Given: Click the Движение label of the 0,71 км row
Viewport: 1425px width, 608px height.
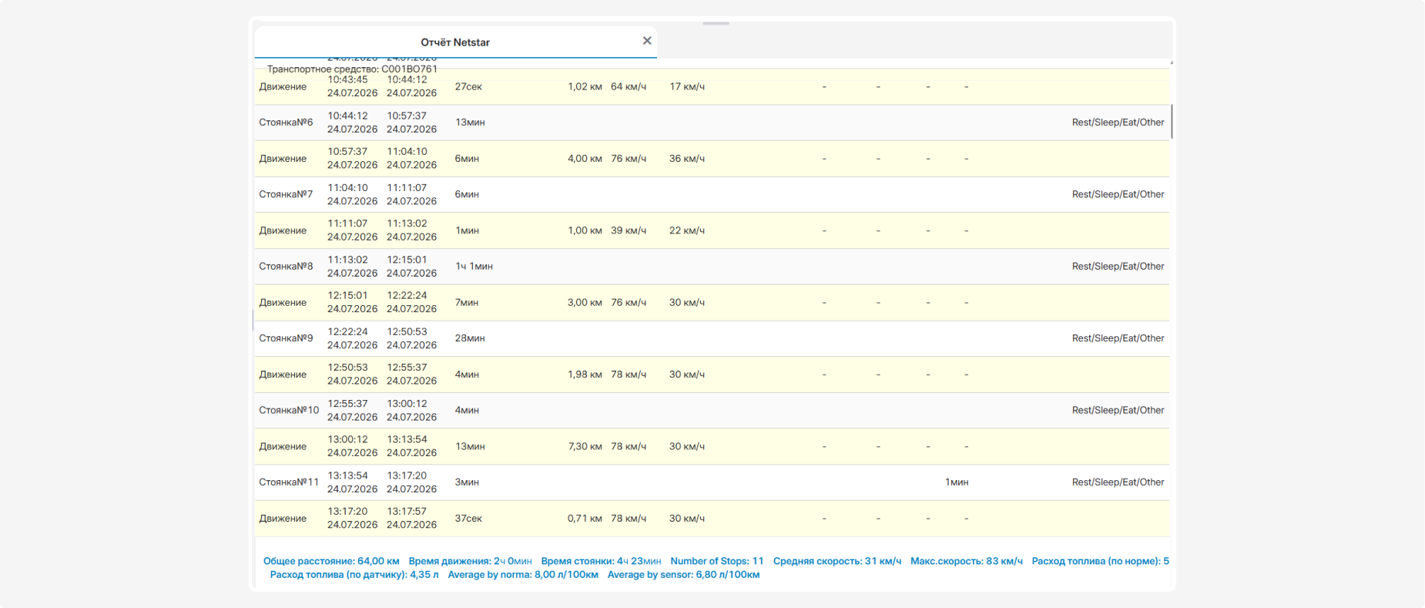Looking at the screenshot, I should 283,519.
